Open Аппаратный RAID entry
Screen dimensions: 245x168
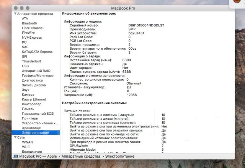tap(36, 71)
